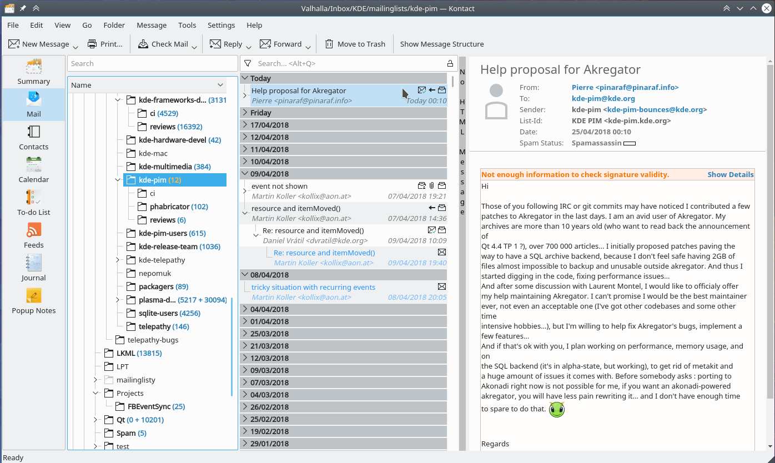The width and height of the screenshot is (775, 463).
Task: Open Reply dropdown arrow
Action: (x=248, y=47)
